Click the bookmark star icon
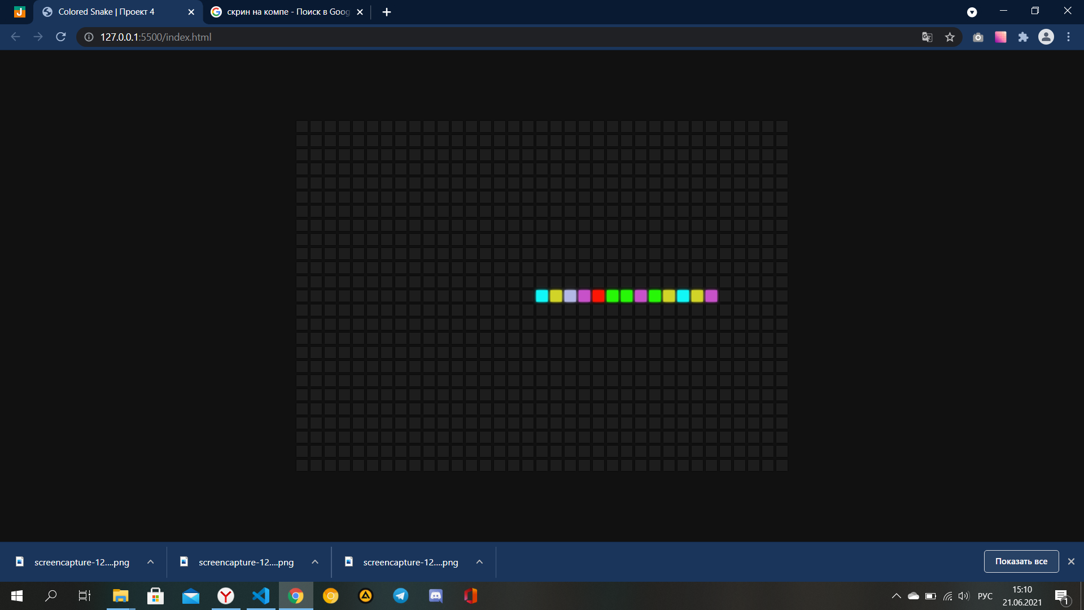Image resolution: width=1084 pixels, height=610 pixels. pyautogui.click(x=950, y=37)
